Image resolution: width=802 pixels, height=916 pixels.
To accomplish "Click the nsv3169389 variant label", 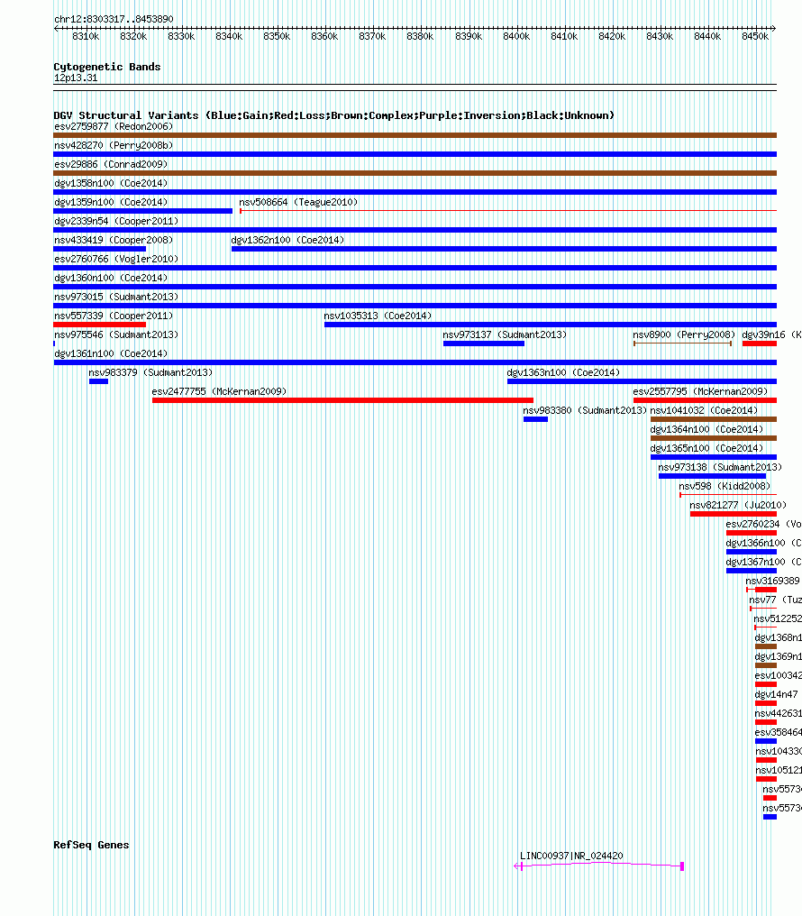I will pyautogui.click(x=772, y=582).
